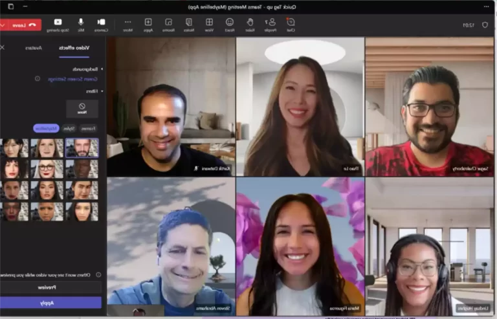The width and height of the screenshot is (497, 319).
Task: Open the title bar ellipsis menu
Action: click(486, 6)
